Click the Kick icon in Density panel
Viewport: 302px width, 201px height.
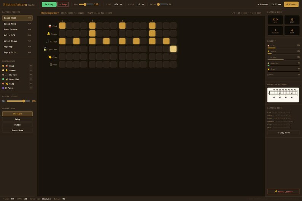(269, 46)
